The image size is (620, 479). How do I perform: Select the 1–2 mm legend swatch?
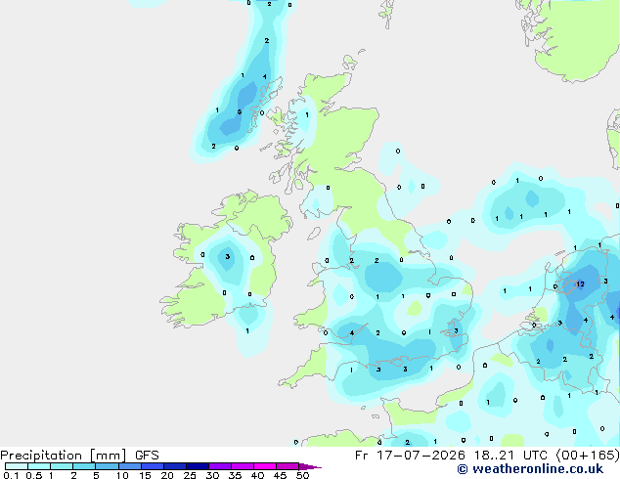tap(62, 466)
